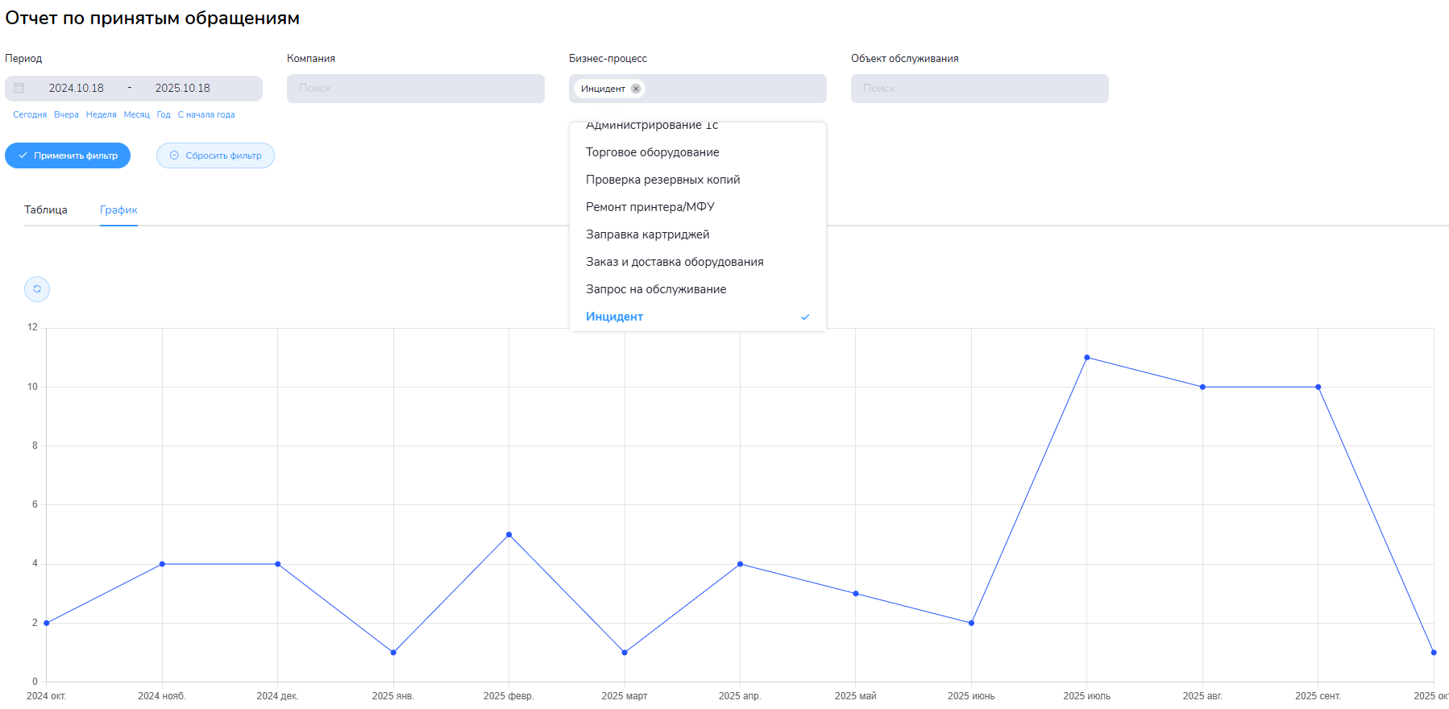
Task: Click the С начала года shortcut
Action: [x=206, y=114]
